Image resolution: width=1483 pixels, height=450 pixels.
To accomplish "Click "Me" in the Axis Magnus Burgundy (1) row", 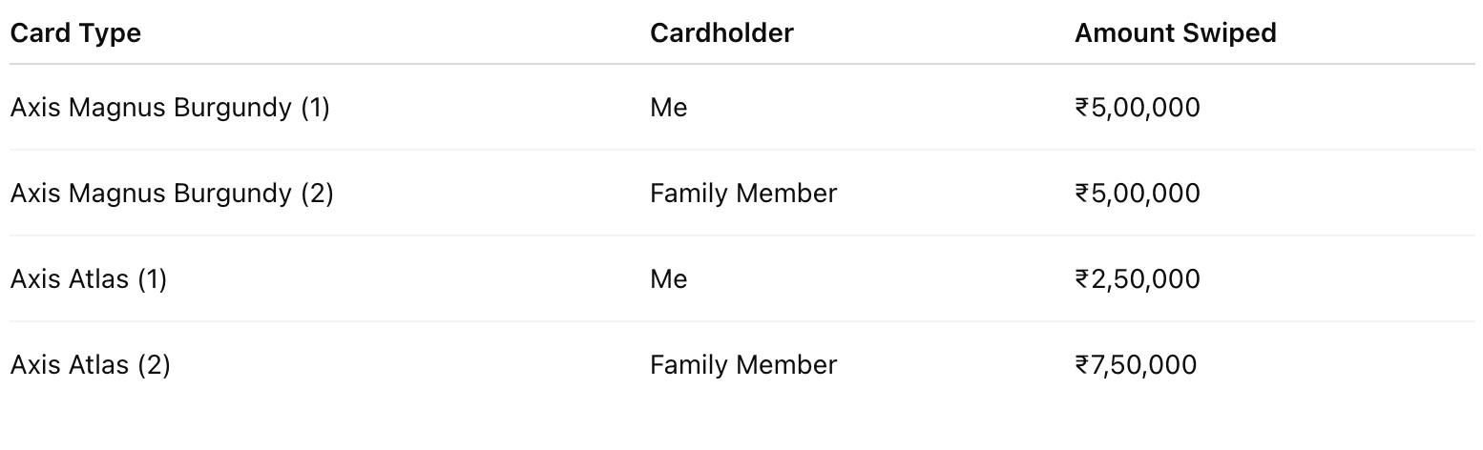I will pos(668,108).
